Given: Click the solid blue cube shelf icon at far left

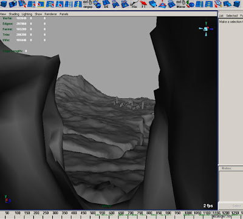Looking at the screenshot, I should click(x=4, y=4).
